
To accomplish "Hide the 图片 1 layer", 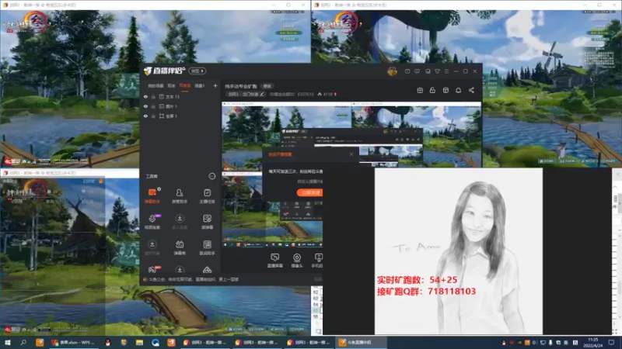I will coord(145,106).
